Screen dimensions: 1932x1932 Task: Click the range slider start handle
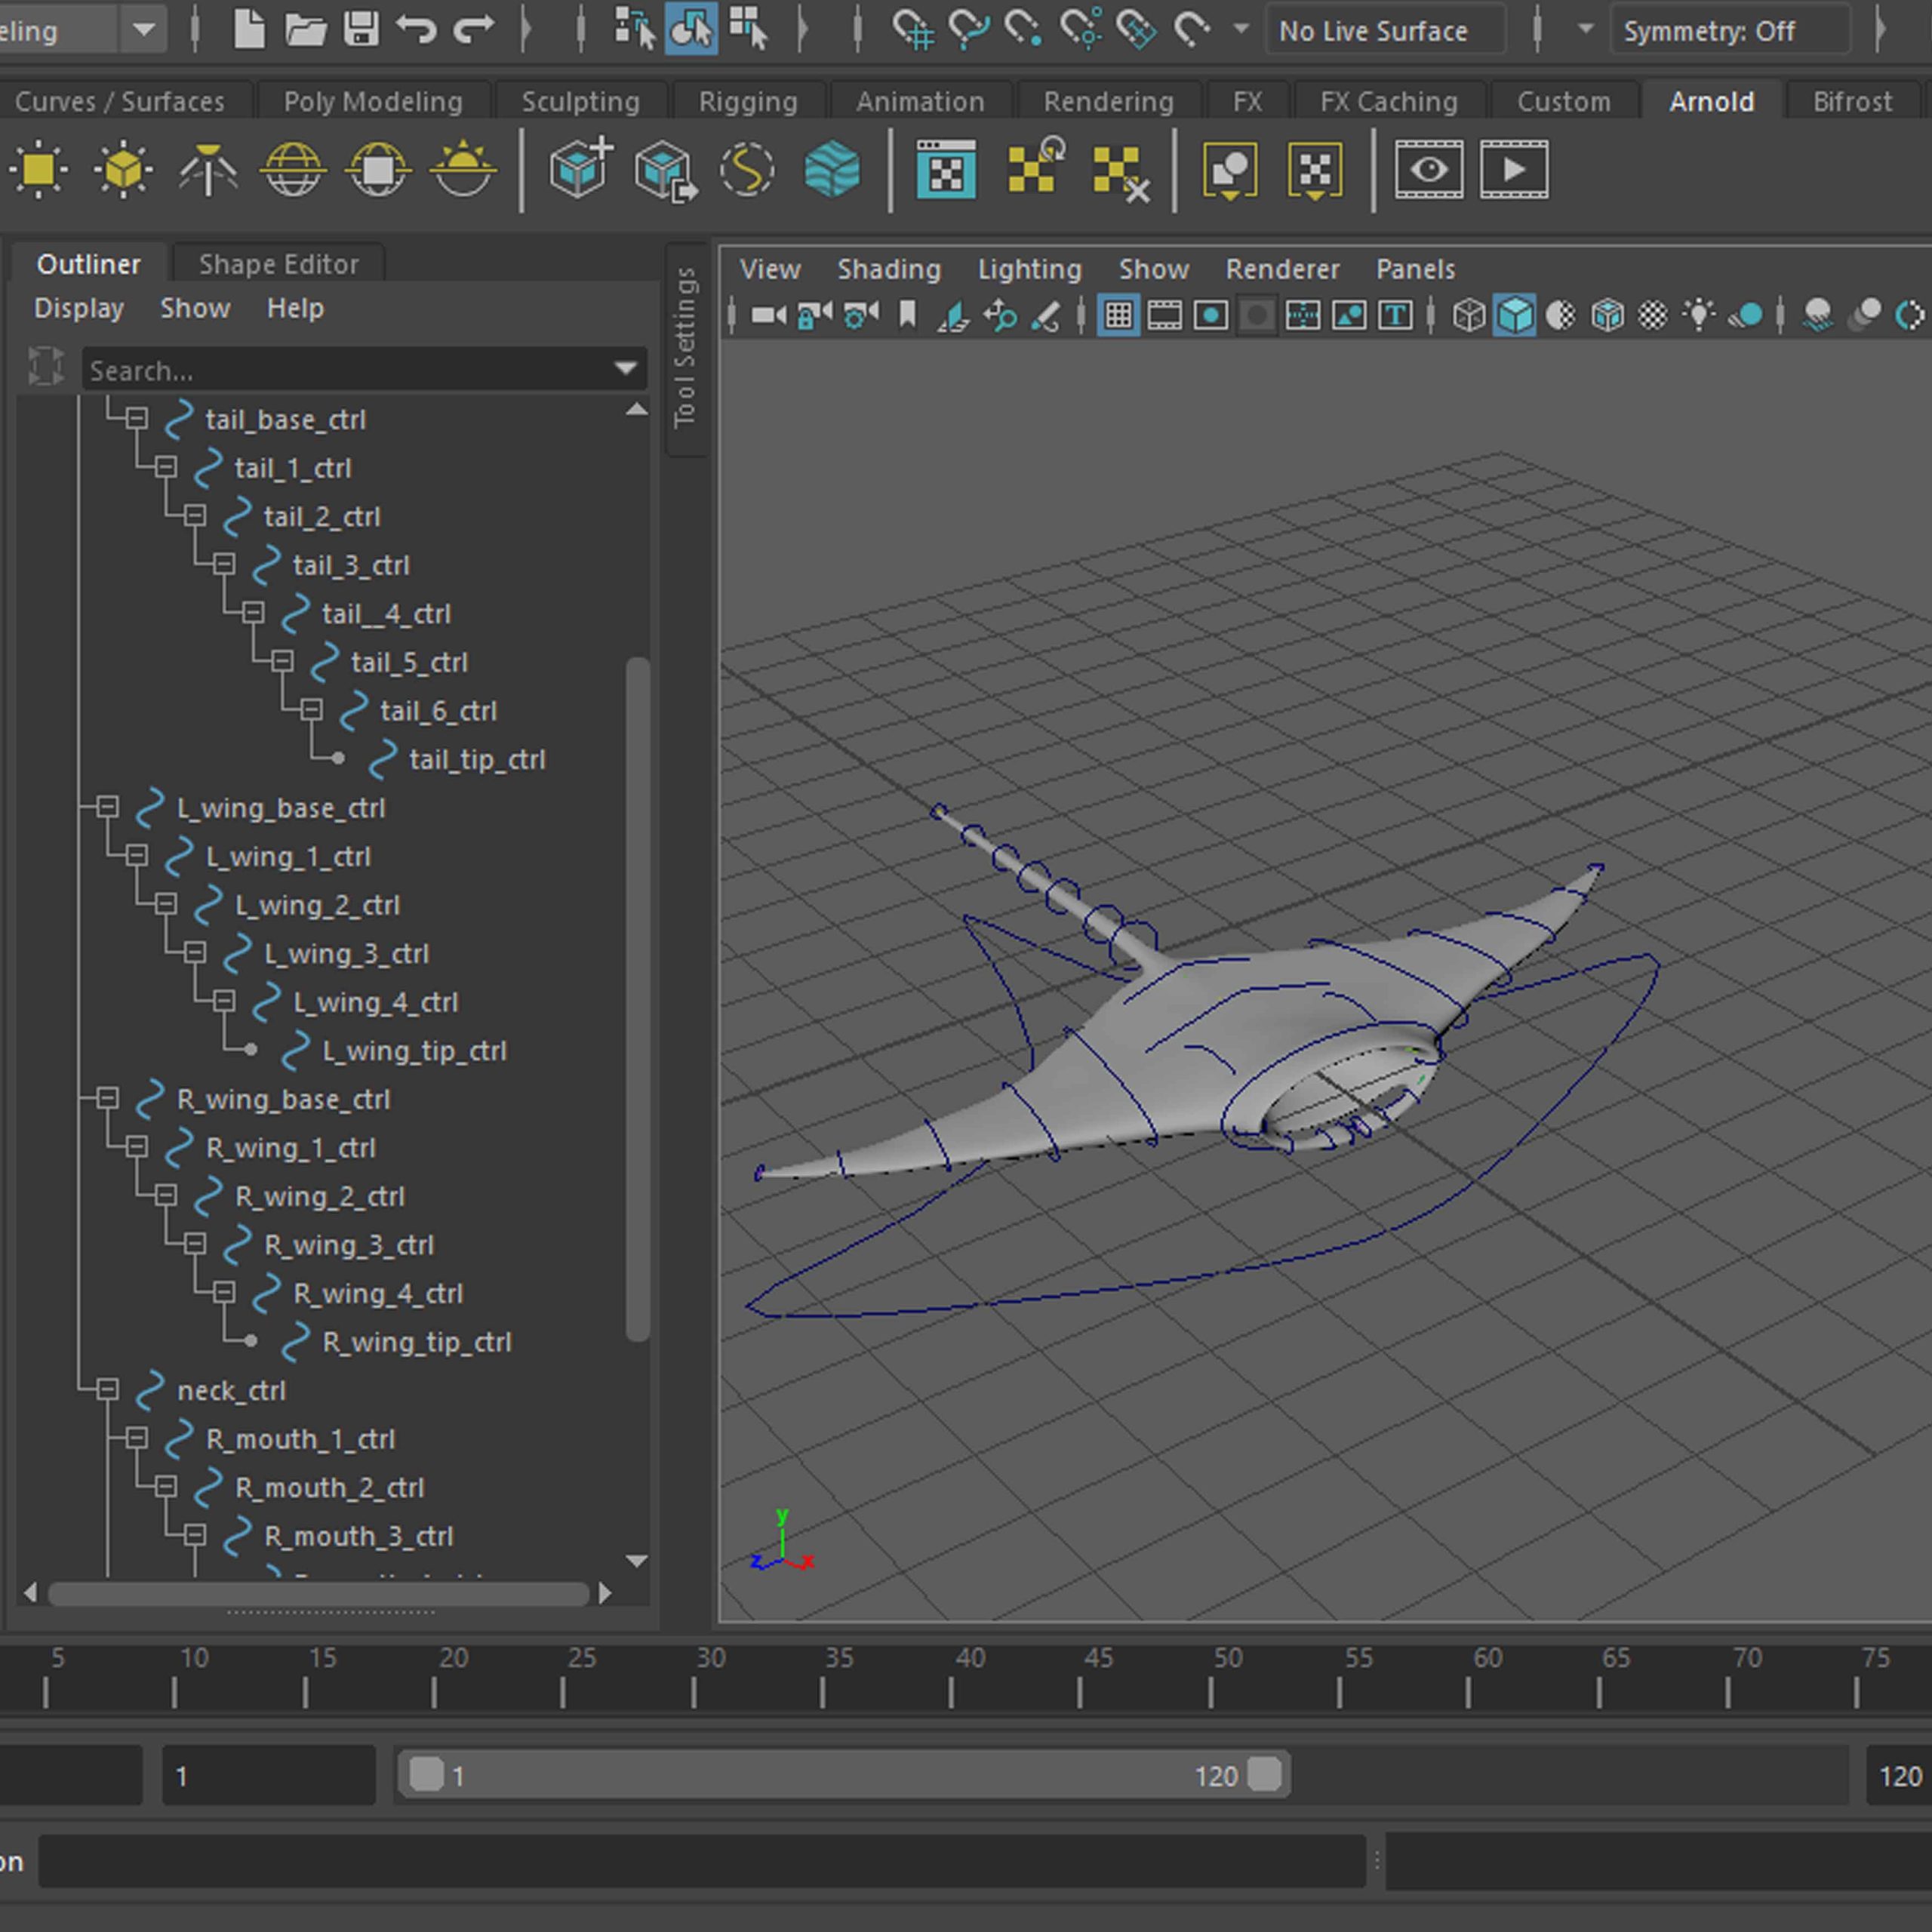427,1775
